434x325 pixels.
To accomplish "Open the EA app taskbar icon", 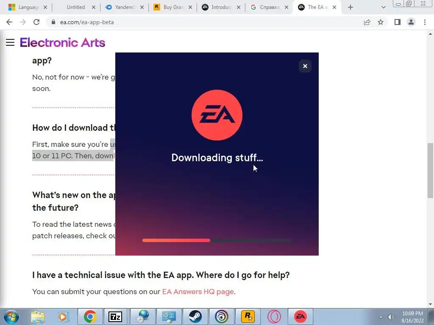I will (300, 317).
